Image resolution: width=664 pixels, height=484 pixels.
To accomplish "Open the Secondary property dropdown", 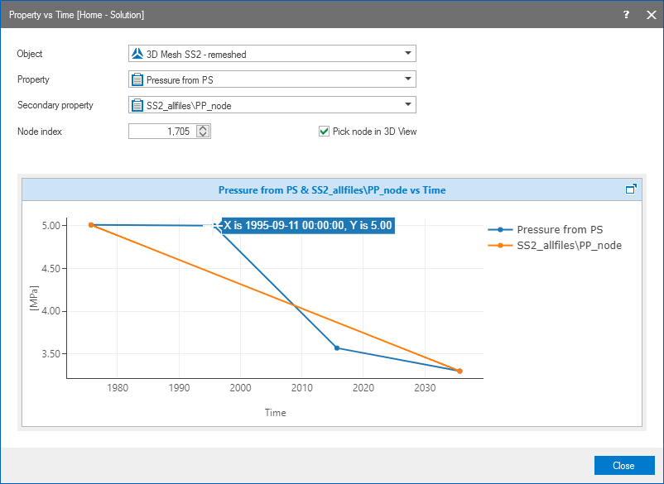I will click(407, 105).
